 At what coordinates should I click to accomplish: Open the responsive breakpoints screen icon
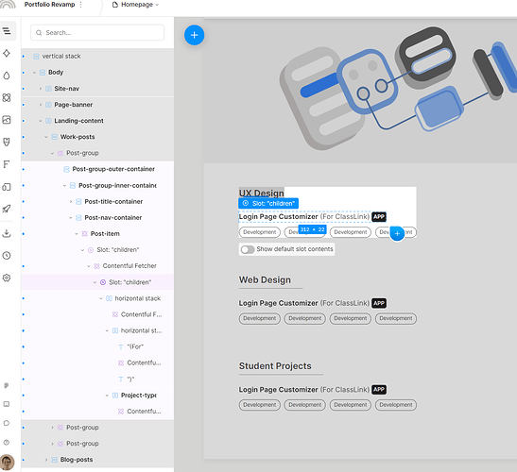[7, 187]
